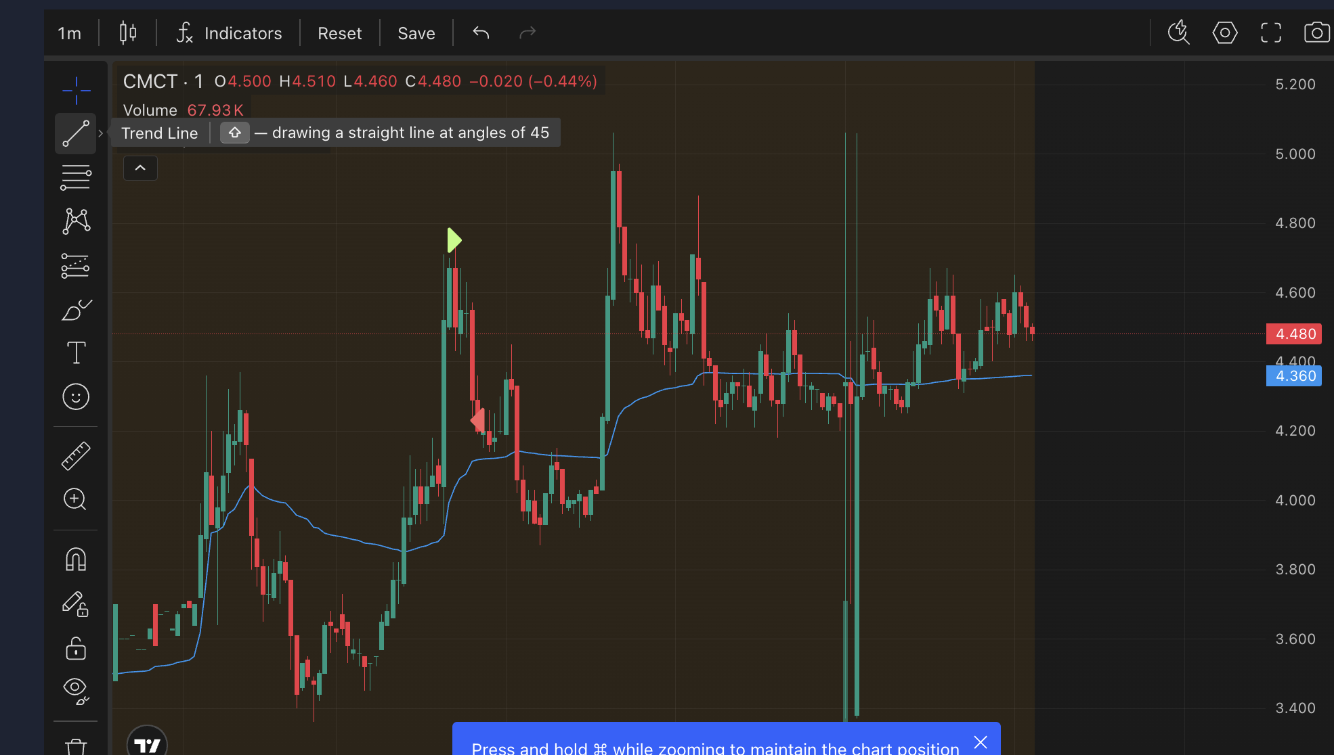Click the 4.480 current price label
Screen dimensions: 1334x755
[1294, 334]
